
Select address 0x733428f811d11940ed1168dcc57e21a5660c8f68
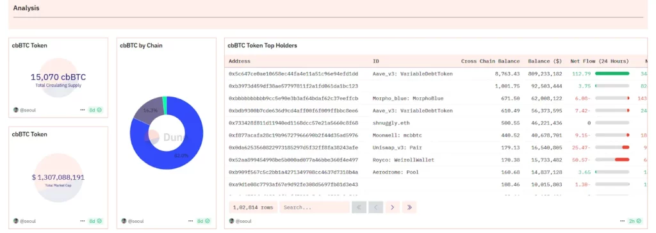[293, 123]
